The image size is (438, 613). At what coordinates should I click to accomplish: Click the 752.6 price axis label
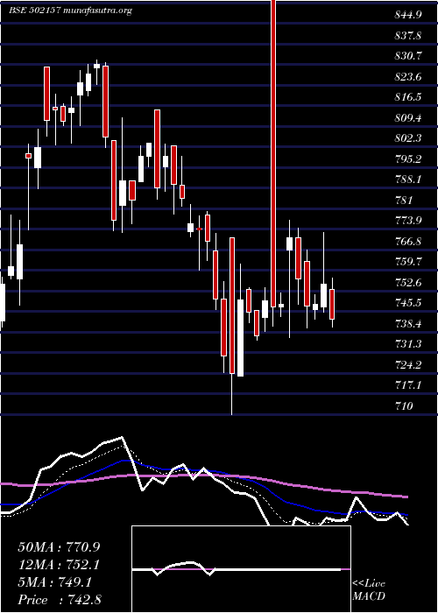click(407, 282)
